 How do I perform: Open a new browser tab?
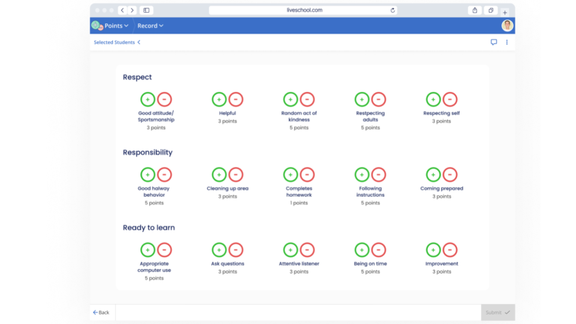(x=505, y=13)
